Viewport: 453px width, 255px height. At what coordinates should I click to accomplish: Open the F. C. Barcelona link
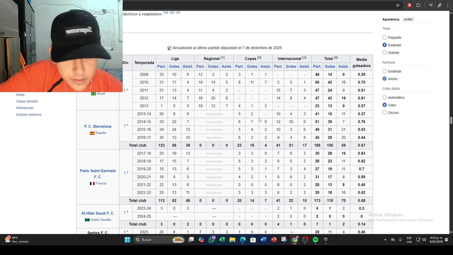[x=98, y=126]
